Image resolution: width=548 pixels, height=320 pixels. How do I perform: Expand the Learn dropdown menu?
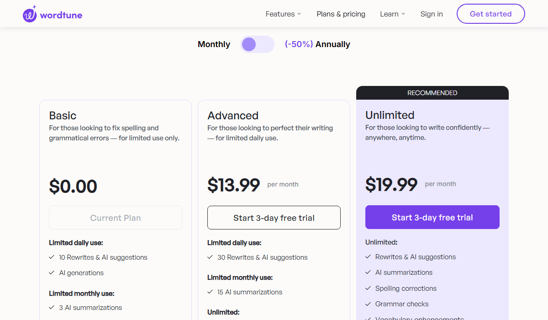pos(393,14)
